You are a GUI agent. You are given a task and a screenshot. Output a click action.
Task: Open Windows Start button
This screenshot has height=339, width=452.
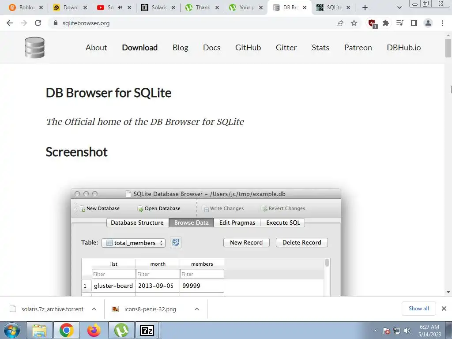[11, 330]
